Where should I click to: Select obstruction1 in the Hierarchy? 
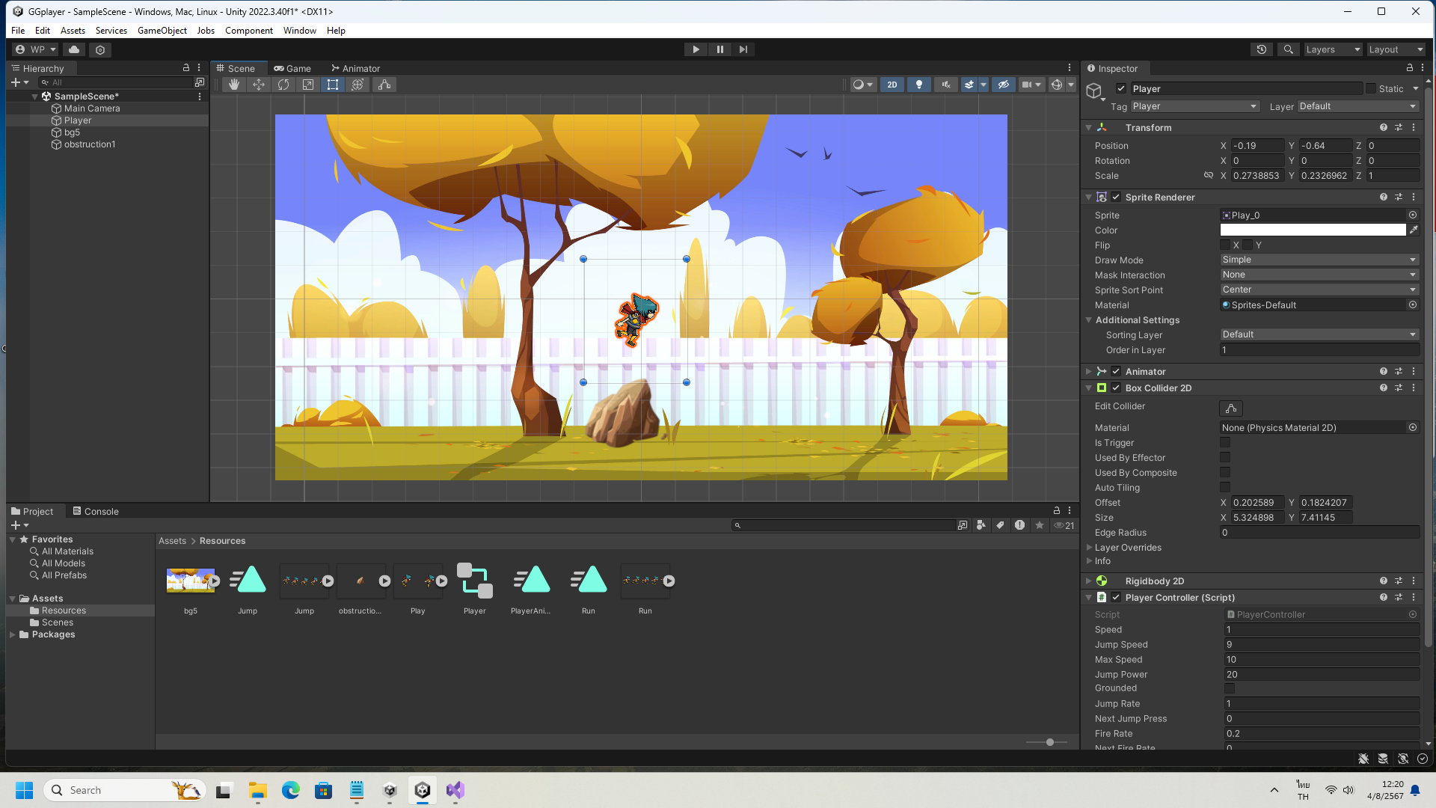[x=89, y=144]
